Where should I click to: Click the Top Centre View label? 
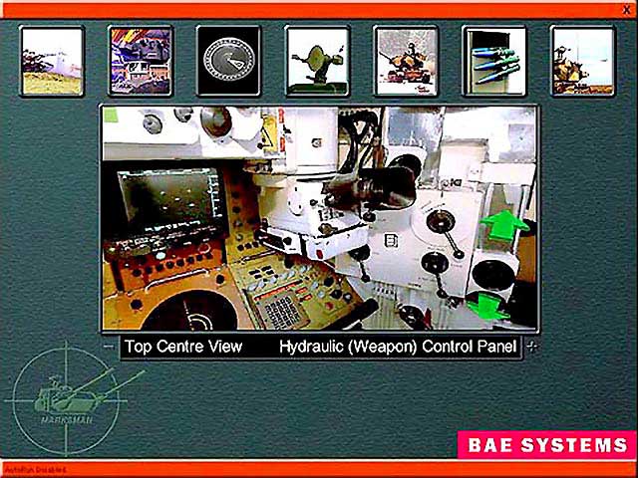click(183, 348)
